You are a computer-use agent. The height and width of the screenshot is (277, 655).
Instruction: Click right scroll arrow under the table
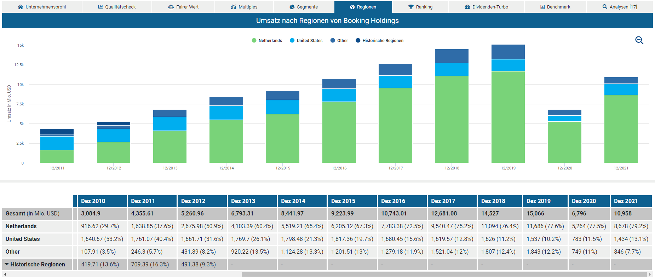coord(650,274)
